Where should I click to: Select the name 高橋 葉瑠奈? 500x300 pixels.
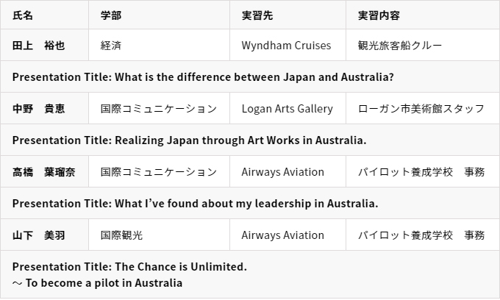pyautogui.click(x=43, y=172)
